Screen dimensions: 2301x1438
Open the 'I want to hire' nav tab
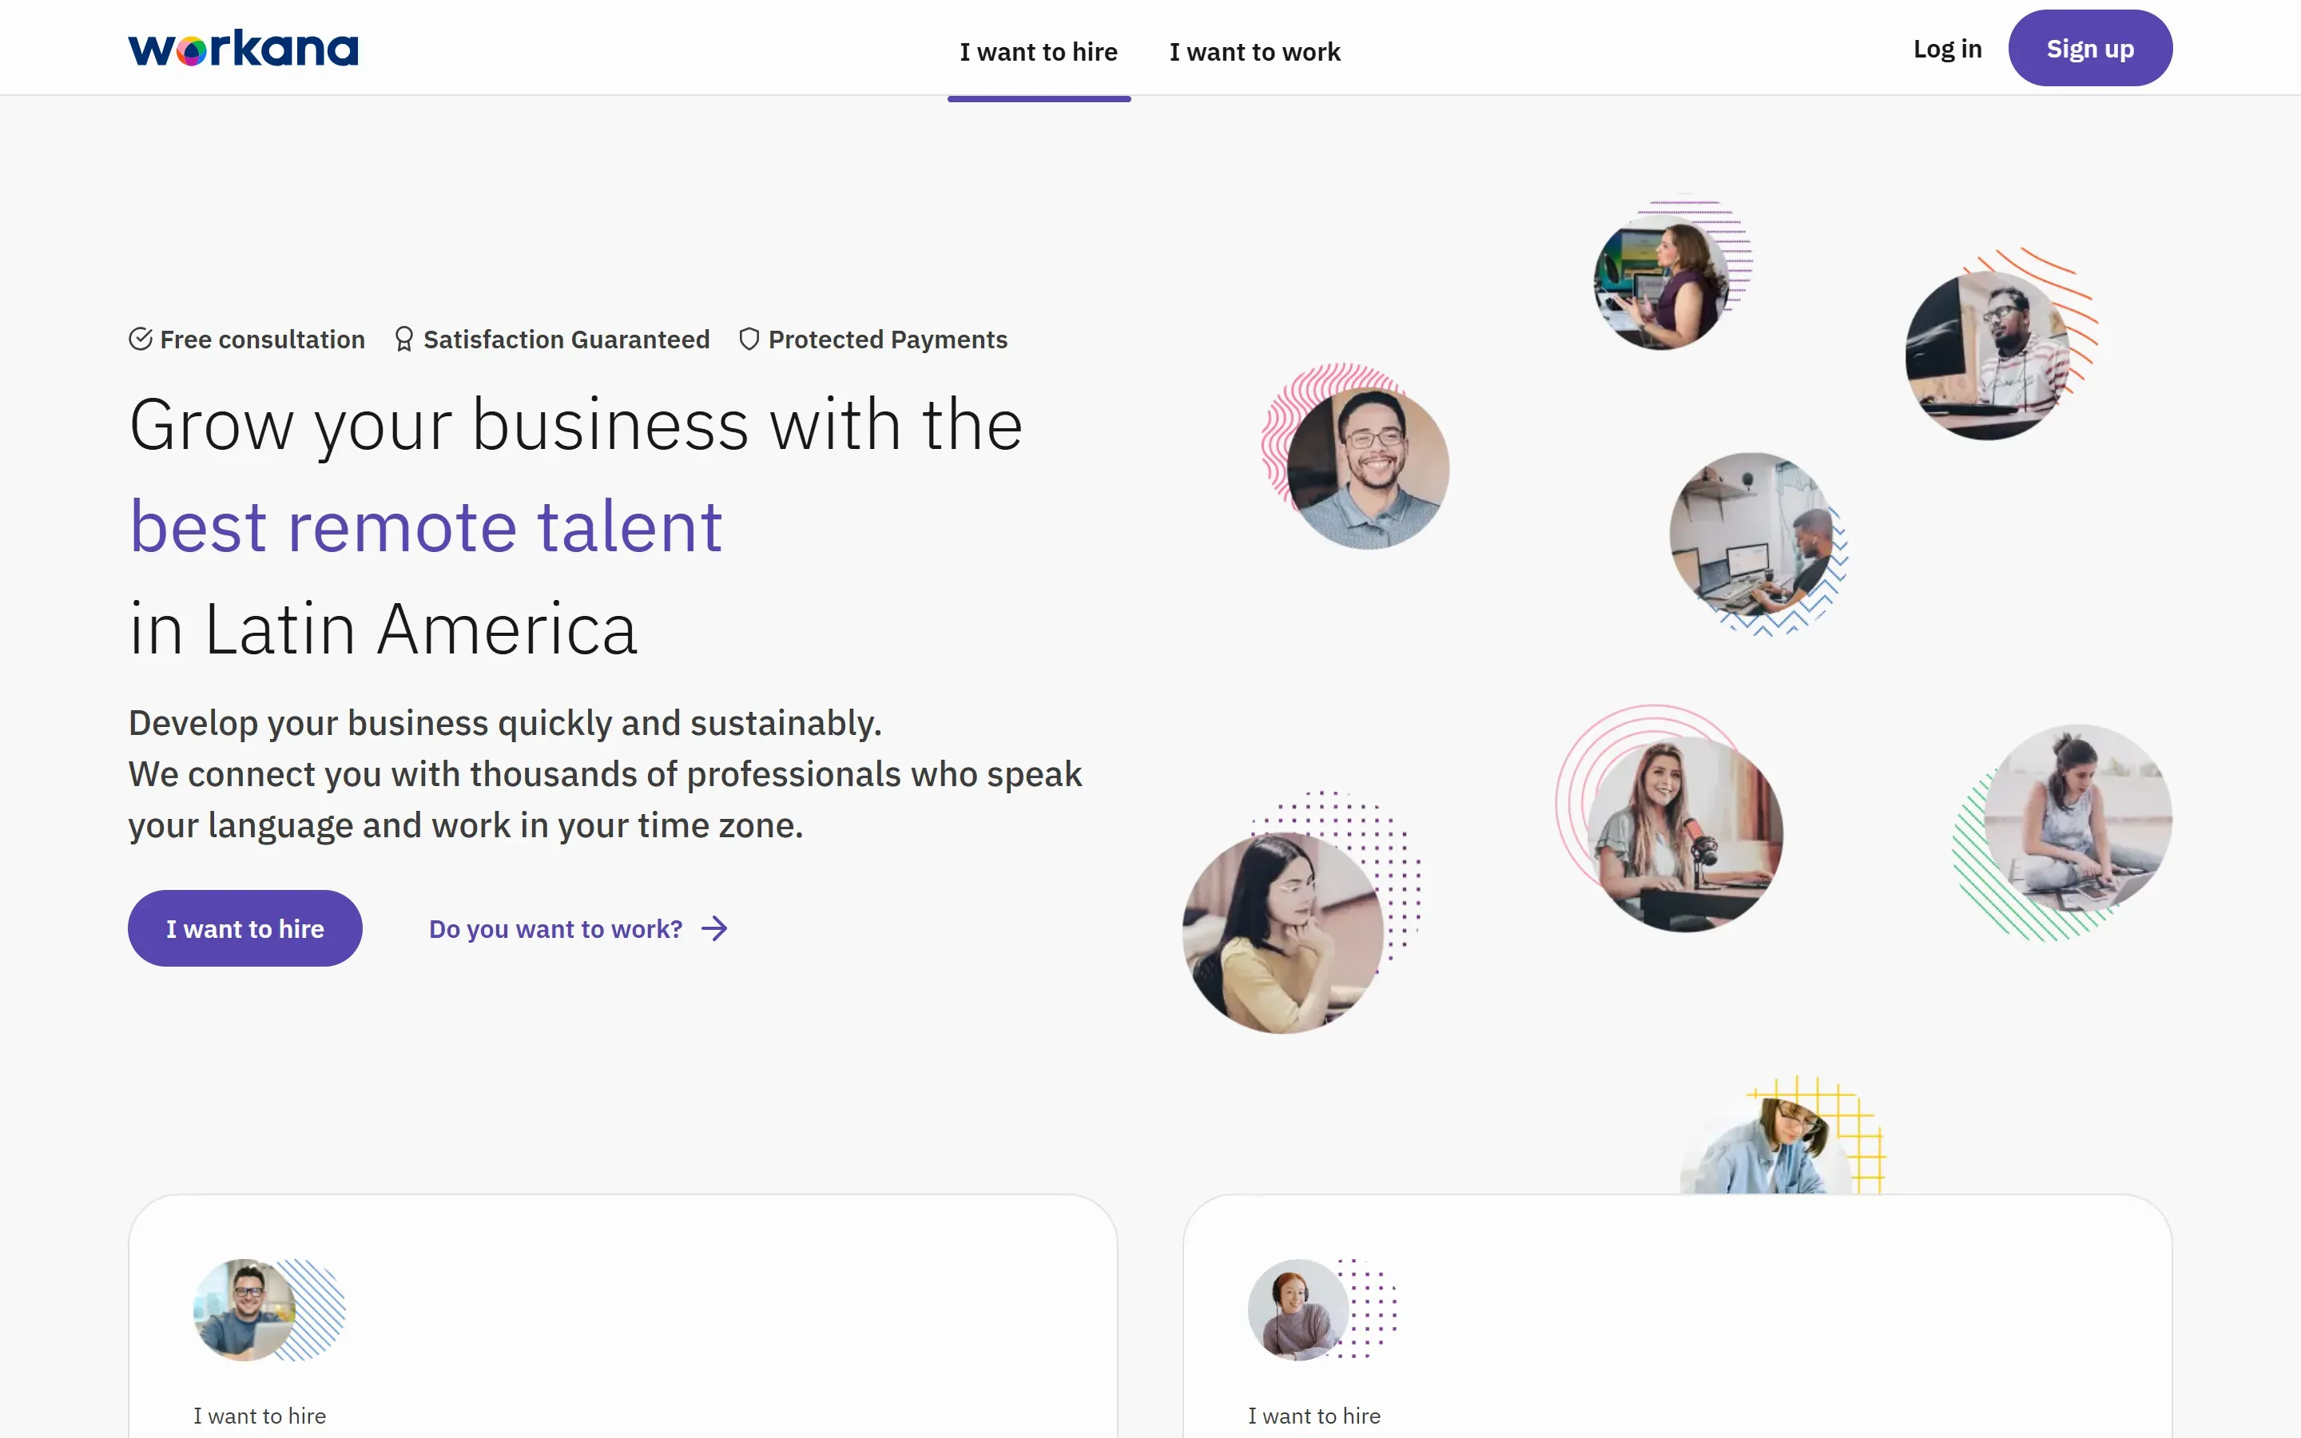coord(1039,51)
